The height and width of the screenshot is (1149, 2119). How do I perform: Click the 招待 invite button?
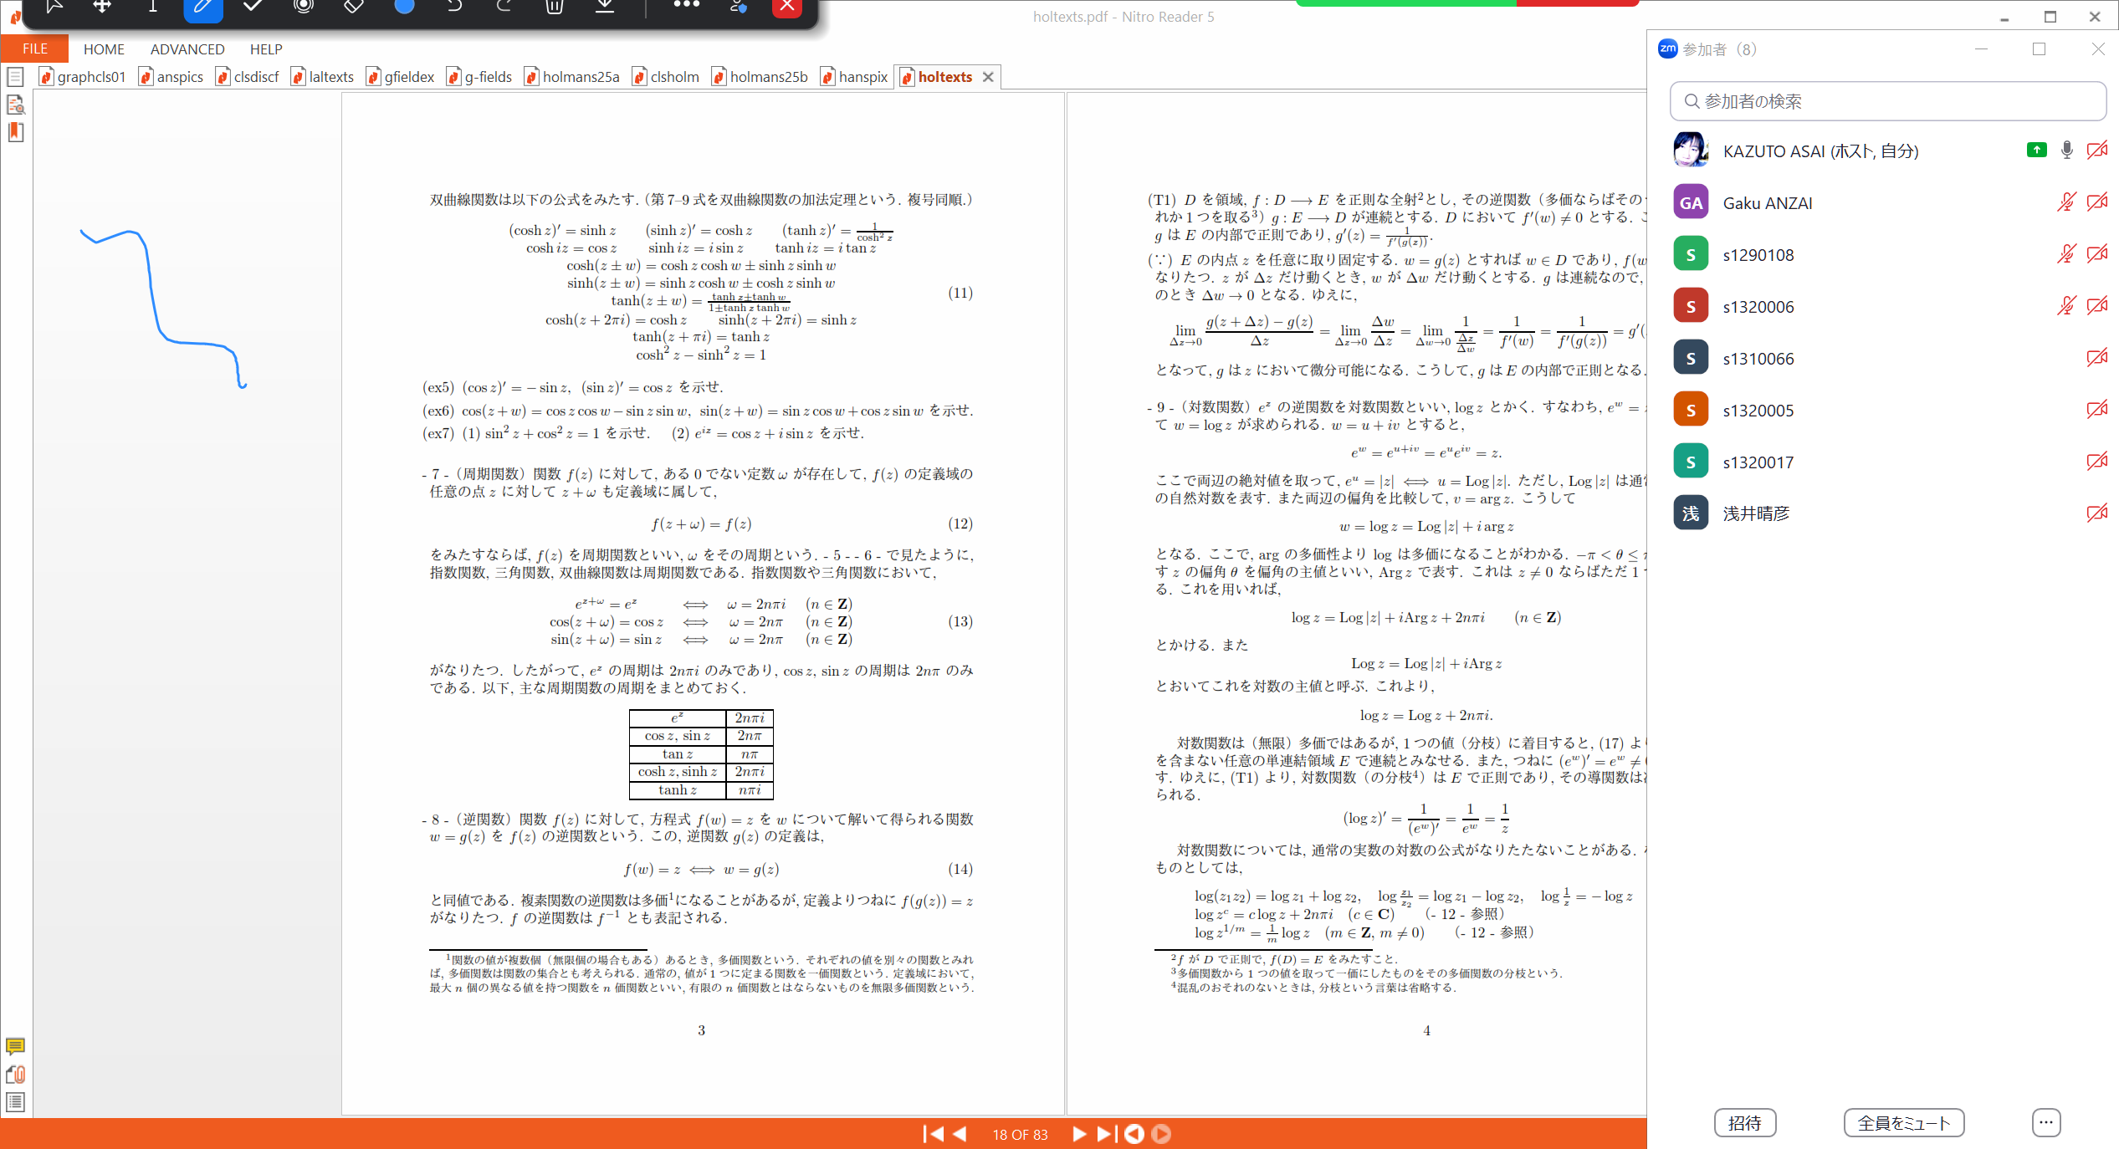click(1745, 1123)
